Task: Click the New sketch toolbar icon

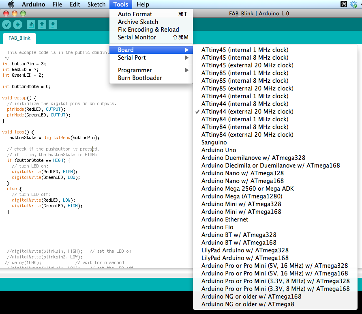Action: coord(31,24)
